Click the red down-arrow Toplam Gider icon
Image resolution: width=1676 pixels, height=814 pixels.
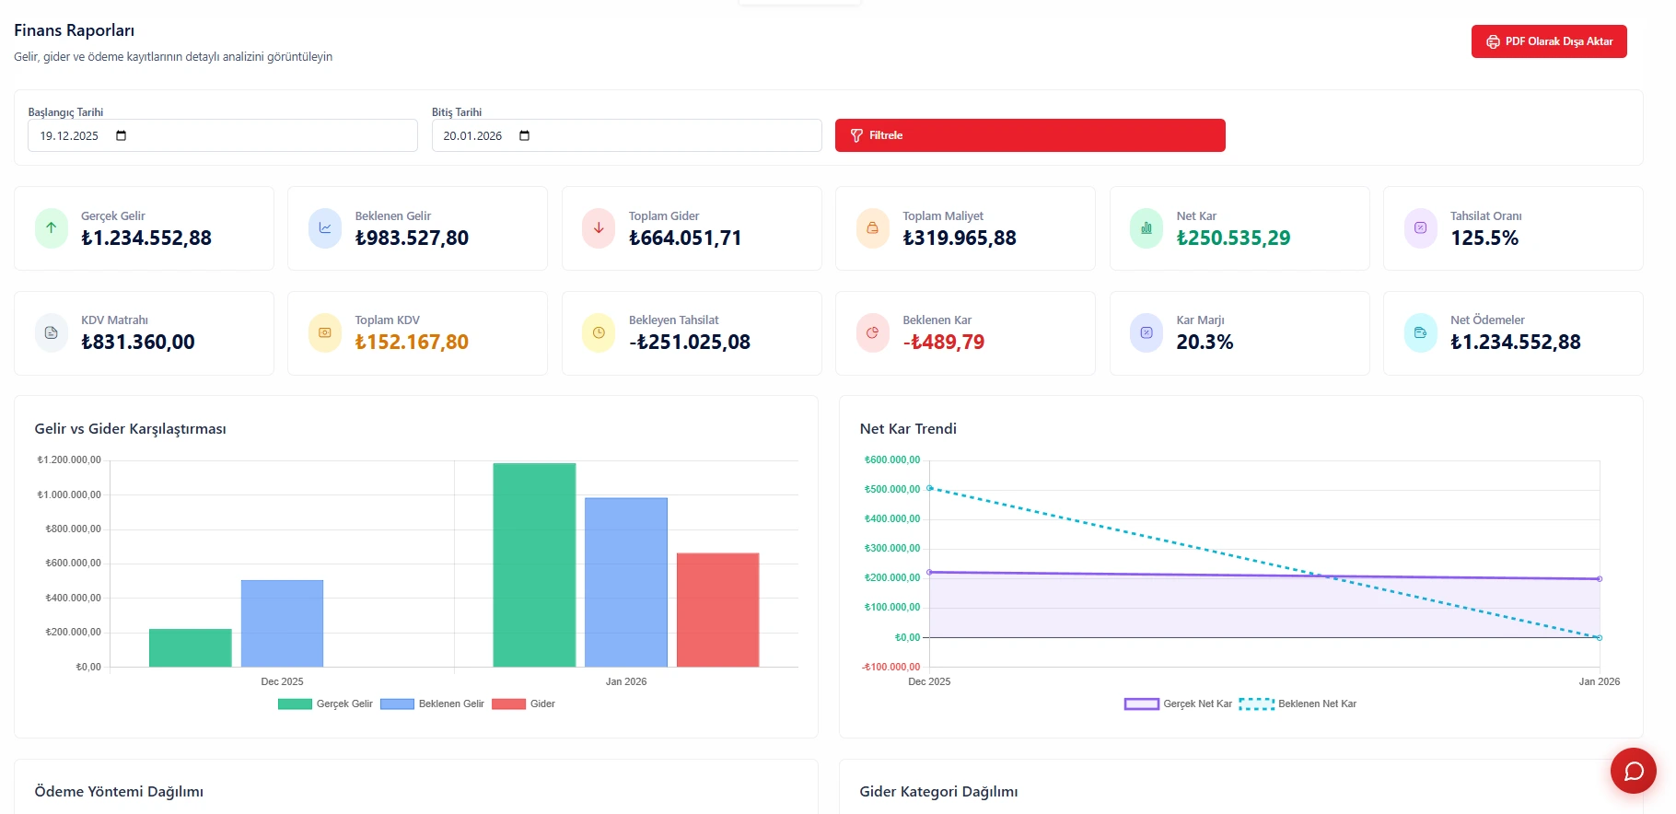599,228
